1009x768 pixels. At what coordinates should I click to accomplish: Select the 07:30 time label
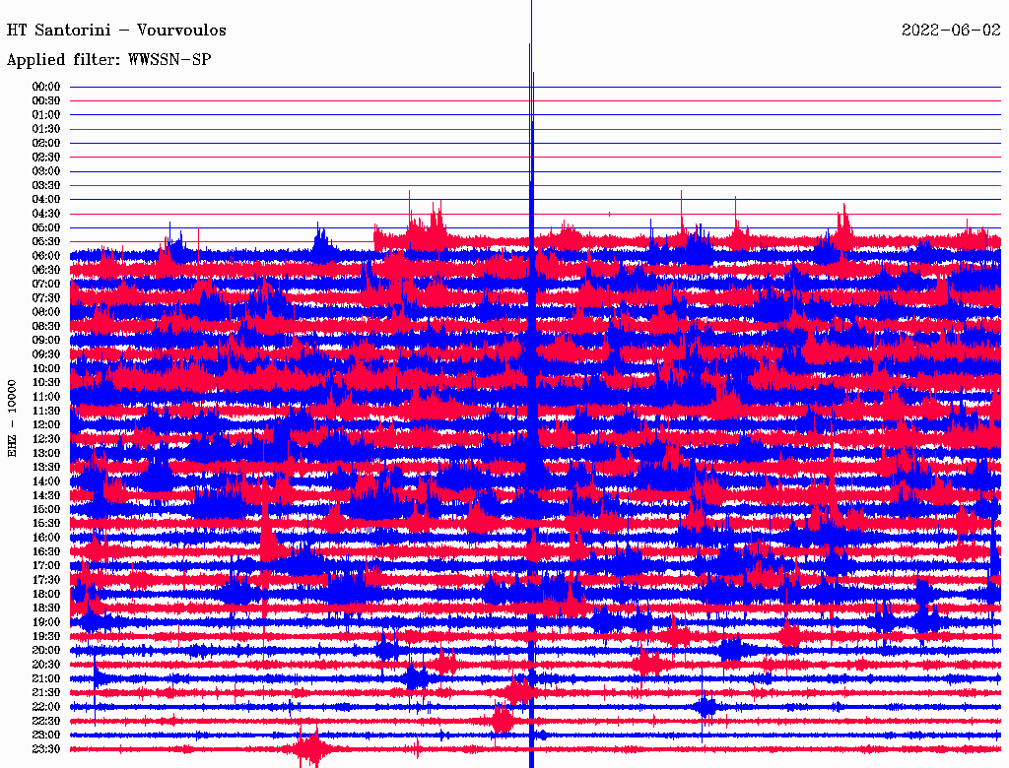coord(46,298)
